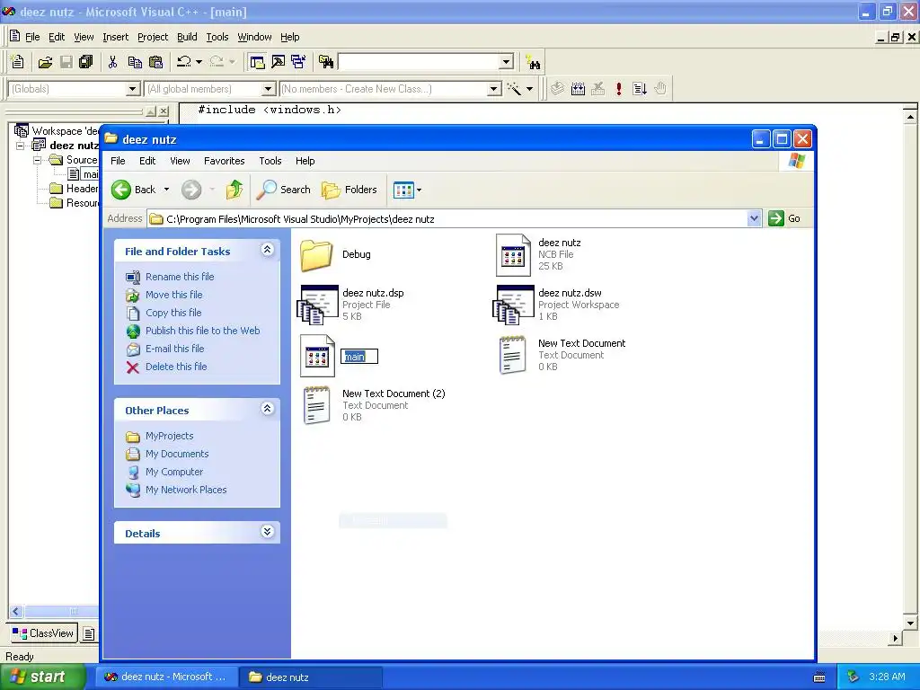Screen dimensions: 920x690
Task: Click the Compile icon in build minibar
Action: tap(557, 89)
